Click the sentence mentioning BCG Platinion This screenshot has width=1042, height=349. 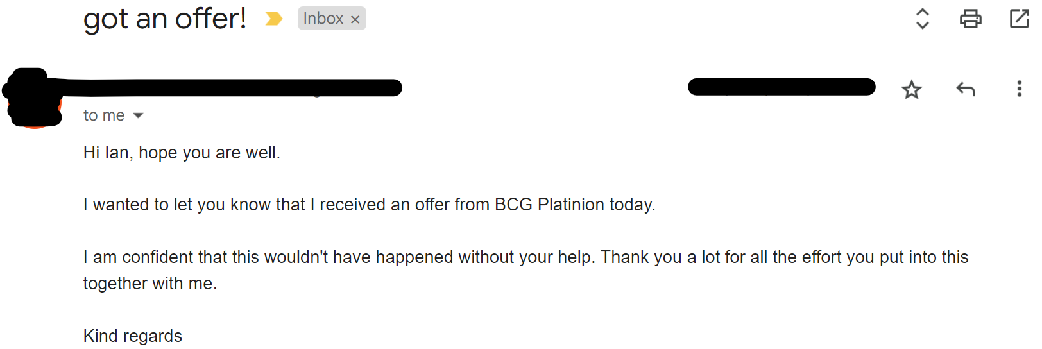(370, 205)
